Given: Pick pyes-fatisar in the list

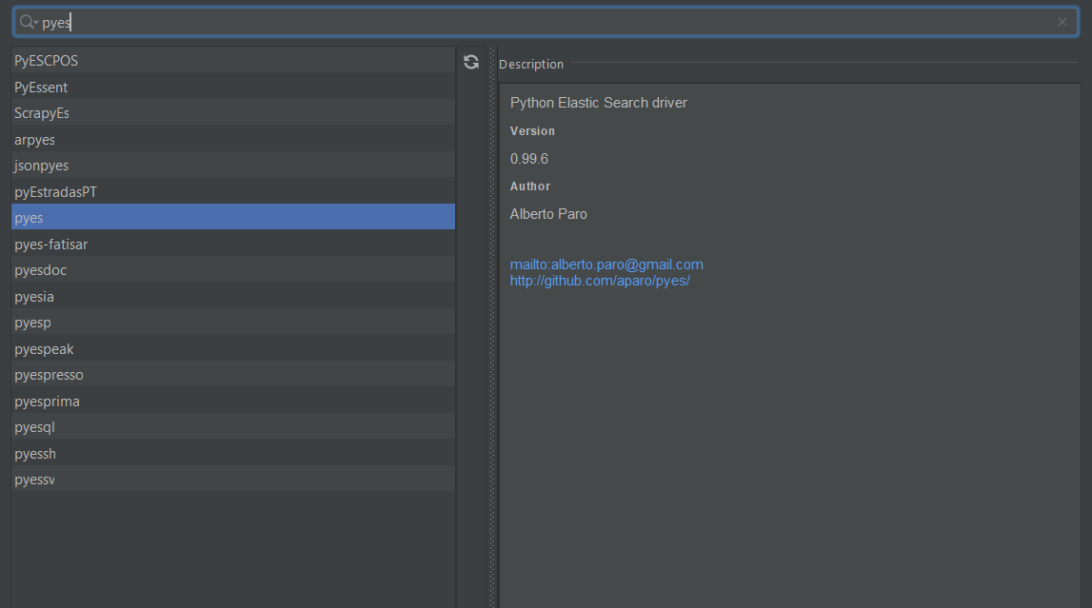Looking at the screenshot, I should click(233, 245).
